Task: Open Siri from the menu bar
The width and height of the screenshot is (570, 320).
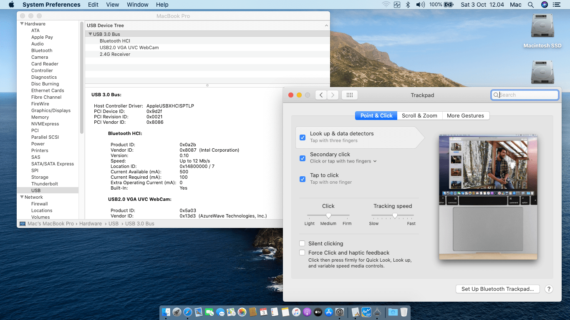Action: point(544,5)
